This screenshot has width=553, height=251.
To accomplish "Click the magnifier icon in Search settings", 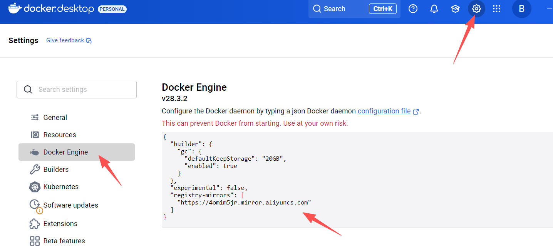I will [x=28, y=90].
